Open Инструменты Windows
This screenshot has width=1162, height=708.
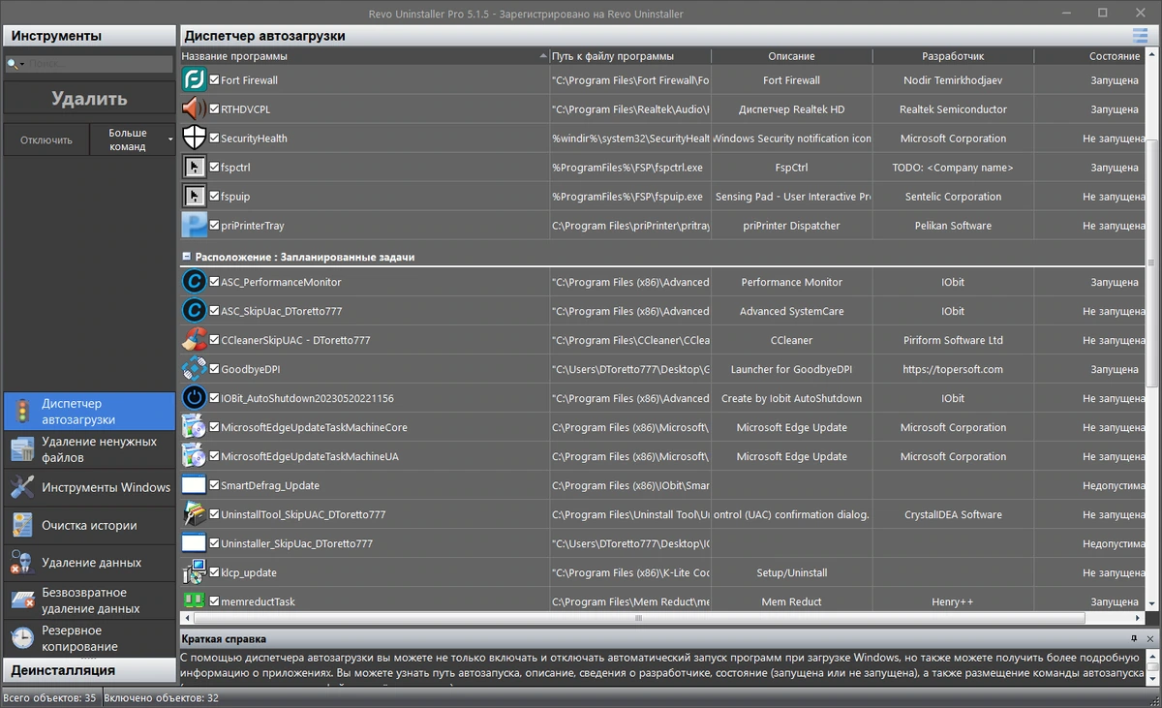tap(90, 487)
